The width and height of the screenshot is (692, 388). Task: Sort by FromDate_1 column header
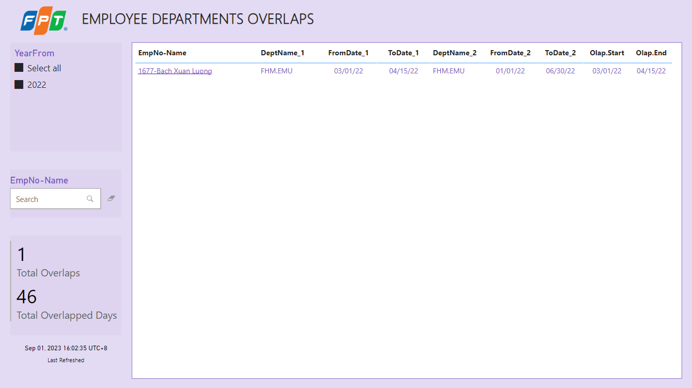(x=348, y=53)
